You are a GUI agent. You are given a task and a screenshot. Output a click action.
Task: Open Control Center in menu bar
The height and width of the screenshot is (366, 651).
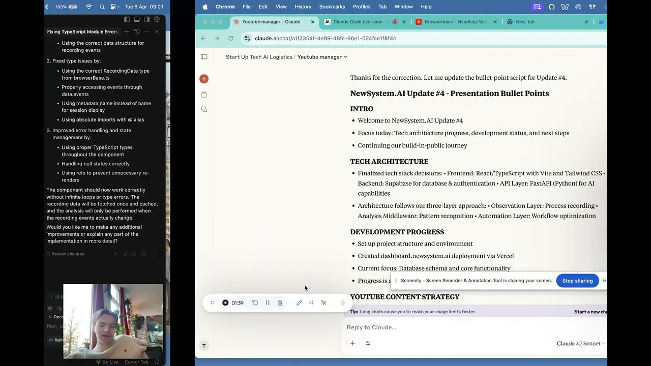[x=113, y=7]
